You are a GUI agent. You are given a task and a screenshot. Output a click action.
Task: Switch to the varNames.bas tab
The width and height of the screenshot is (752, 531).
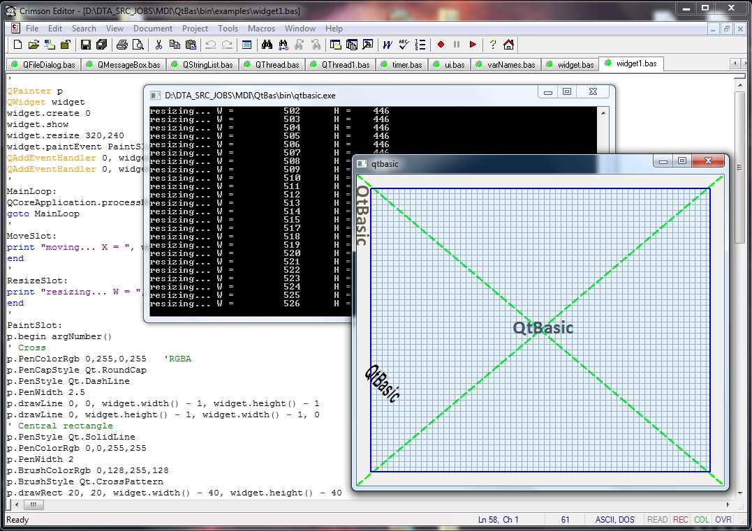[x=506, y=65]
